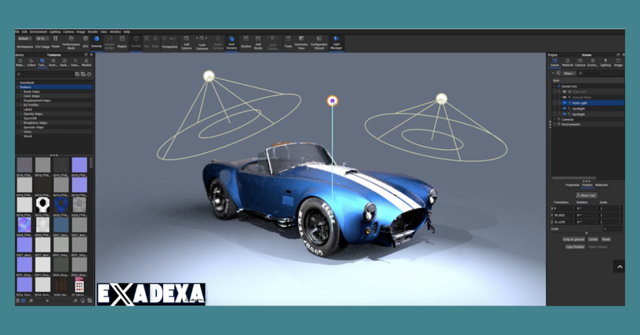Viewport: 640px width, 335px height.
Task: Click the CPU Usage percentage dropdown
Action: 42,38
